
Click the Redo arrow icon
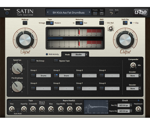coord(116,13)
